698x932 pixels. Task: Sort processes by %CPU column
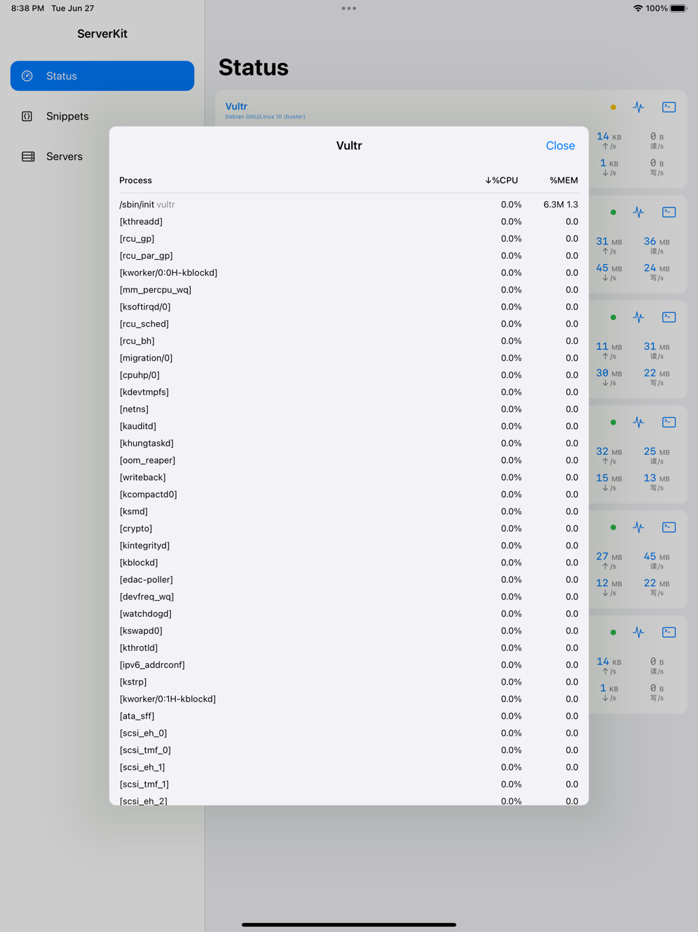(502, 180)
